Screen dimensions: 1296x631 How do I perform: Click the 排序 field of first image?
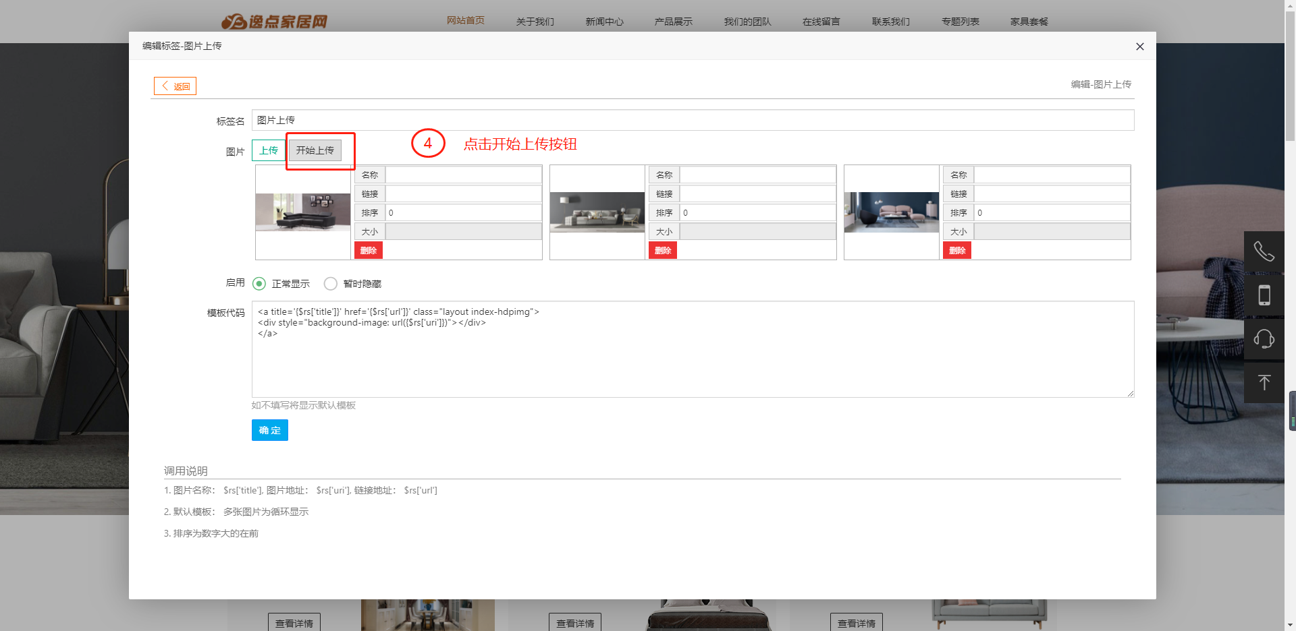coord(463,213)
